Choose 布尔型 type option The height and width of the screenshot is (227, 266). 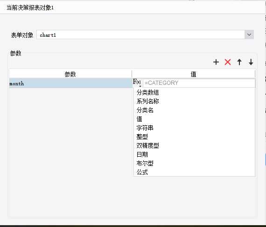click(x=194, y=163)
